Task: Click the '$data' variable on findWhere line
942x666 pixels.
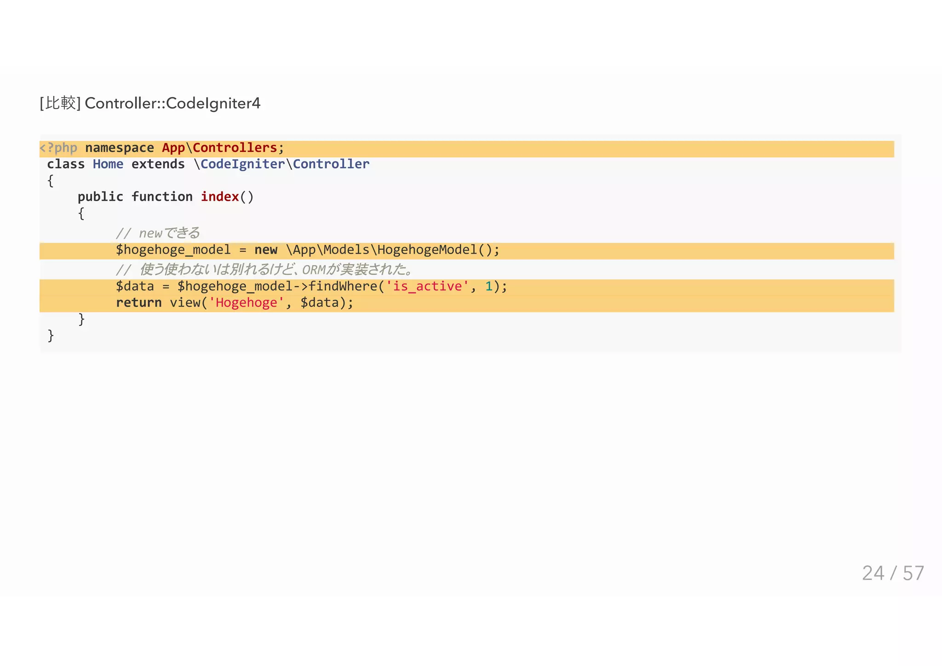Action: click(x=135, y=286)
